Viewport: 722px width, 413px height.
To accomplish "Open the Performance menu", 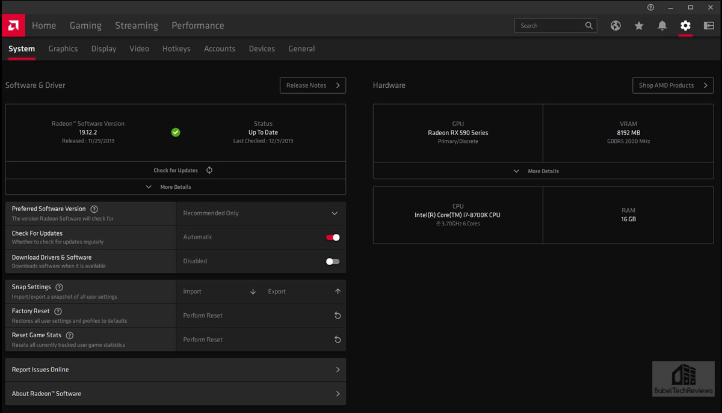I will (x=198, y=25).
